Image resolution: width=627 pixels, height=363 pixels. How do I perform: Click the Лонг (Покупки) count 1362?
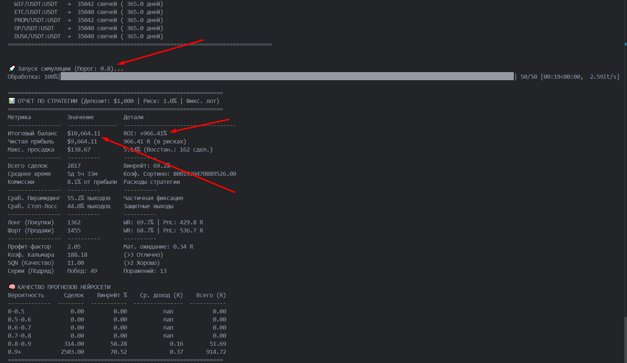[74, 222]
